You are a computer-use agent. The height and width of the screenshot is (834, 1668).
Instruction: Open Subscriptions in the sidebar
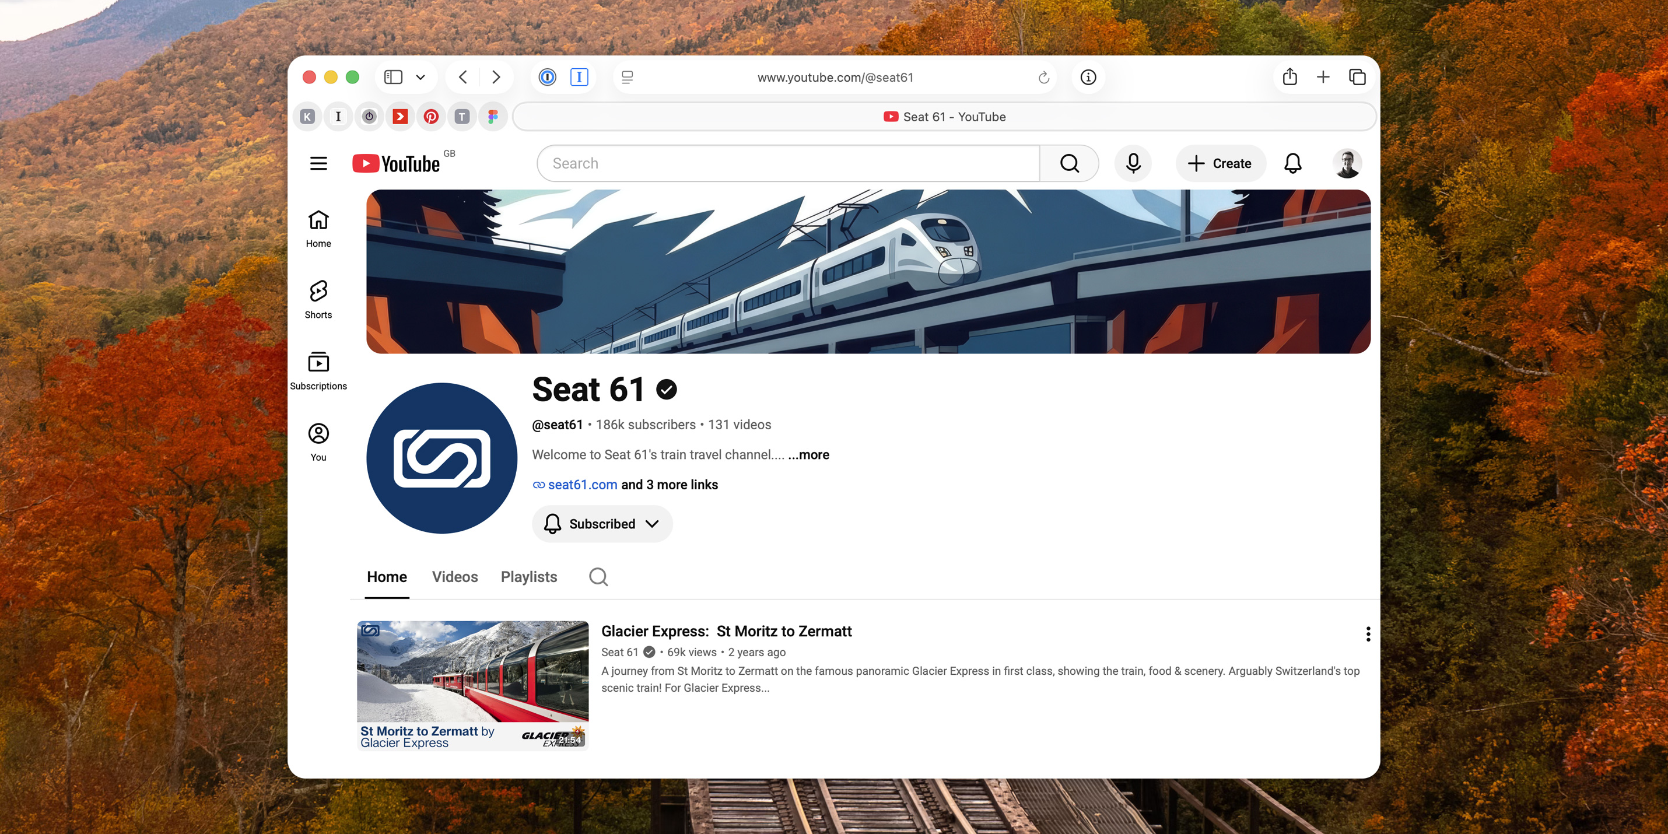point(318,371)
